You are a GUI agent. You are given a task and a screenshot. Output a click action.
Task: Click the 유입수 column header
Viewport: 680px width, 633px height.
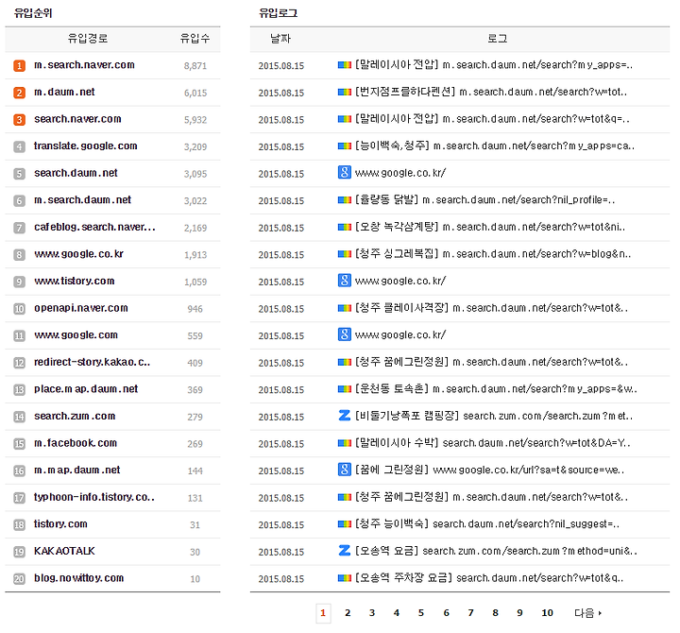click(195, 39)
